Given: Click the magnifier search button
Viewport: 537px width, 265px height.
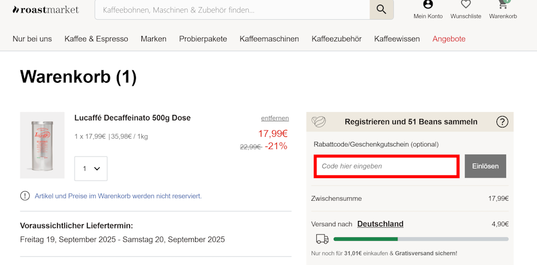Looking at the screenshot, I should point(381,10).
